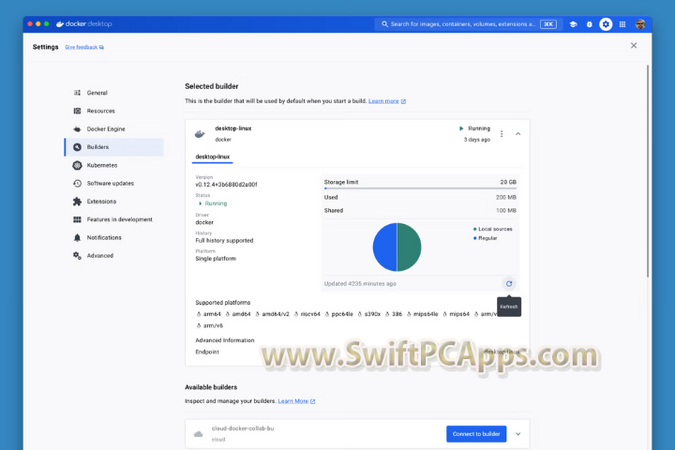Click the arm64 supported platform
The height and width of the screenshot is (450, 675).
[208, 314]
